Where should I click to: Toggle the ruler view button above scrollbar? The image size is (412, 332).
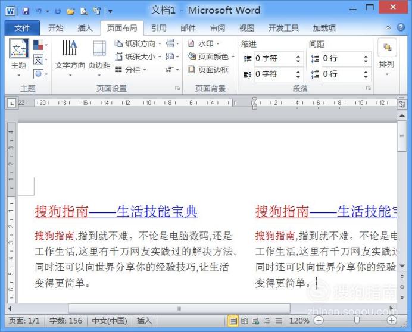[x=401, y=104]
